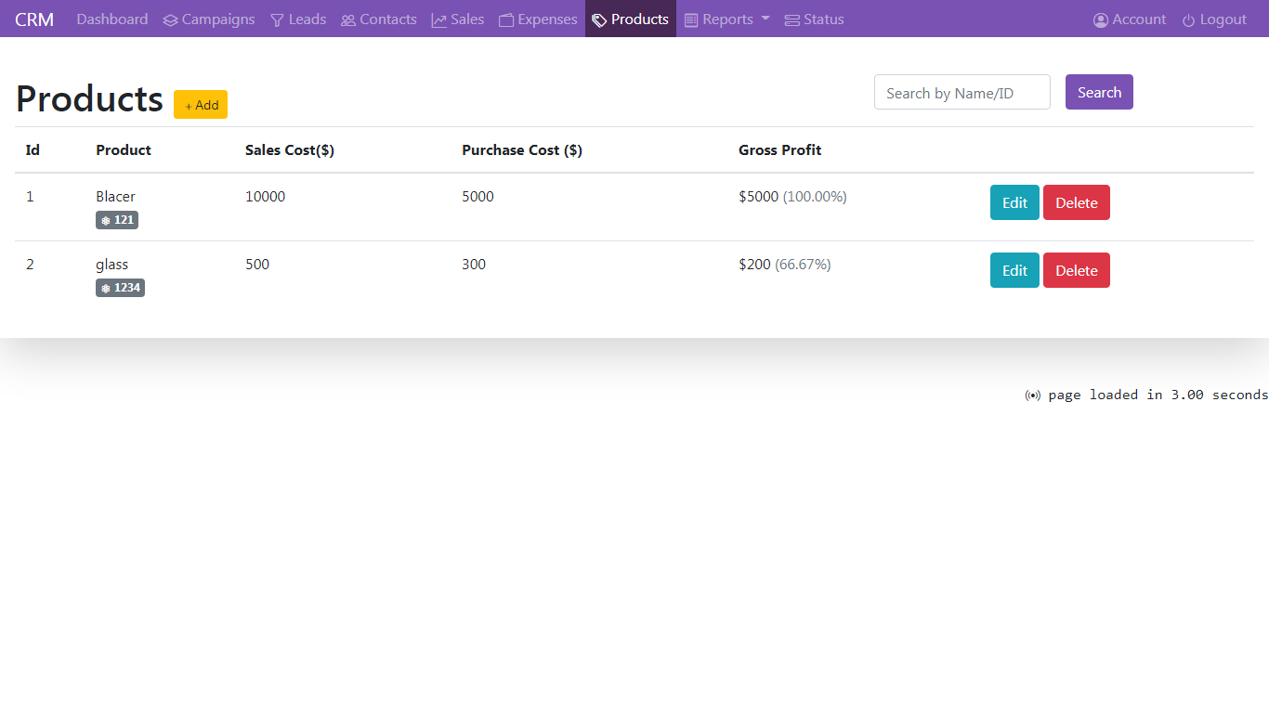This screenshot has height=713, width=1269.
Task: Click the Leads funnel icon
Action: 277,20
